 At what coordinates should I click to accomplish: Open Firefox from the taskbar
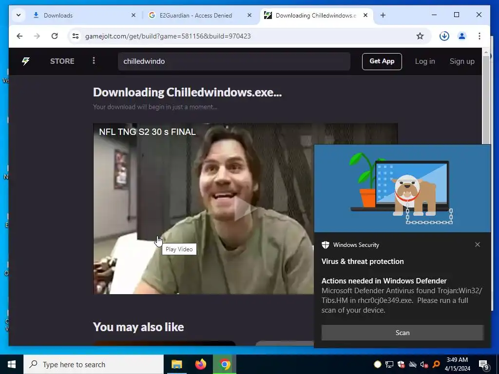[200, 364]
